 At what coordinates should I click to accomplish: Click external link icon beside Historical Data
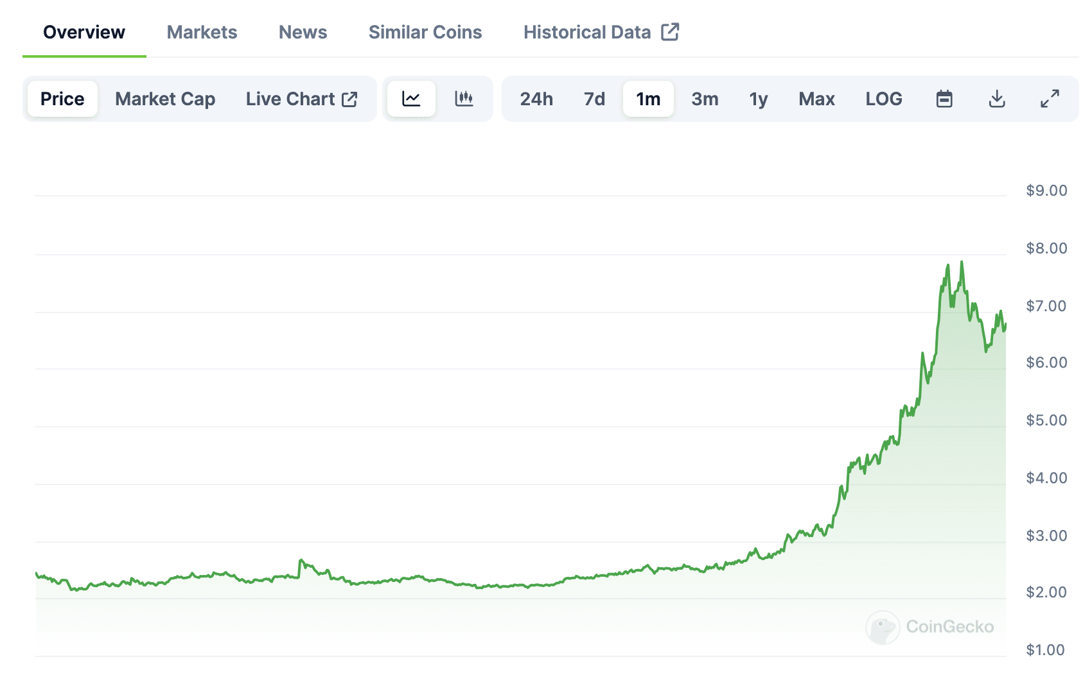(x=670, y=32)
